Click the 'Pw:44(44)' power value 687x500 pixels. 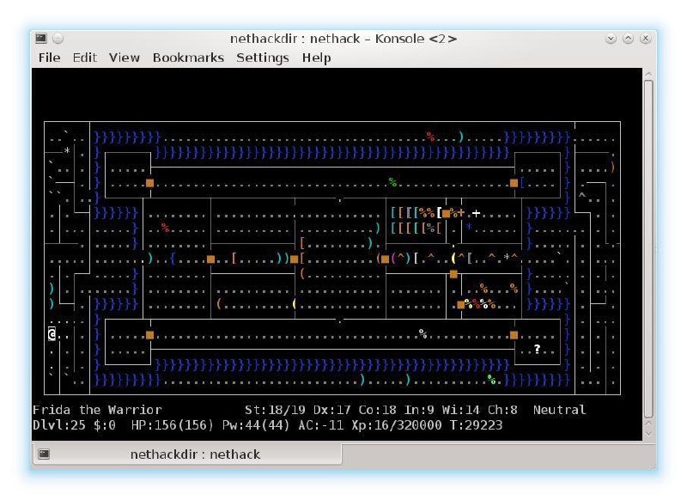point(256,425)
